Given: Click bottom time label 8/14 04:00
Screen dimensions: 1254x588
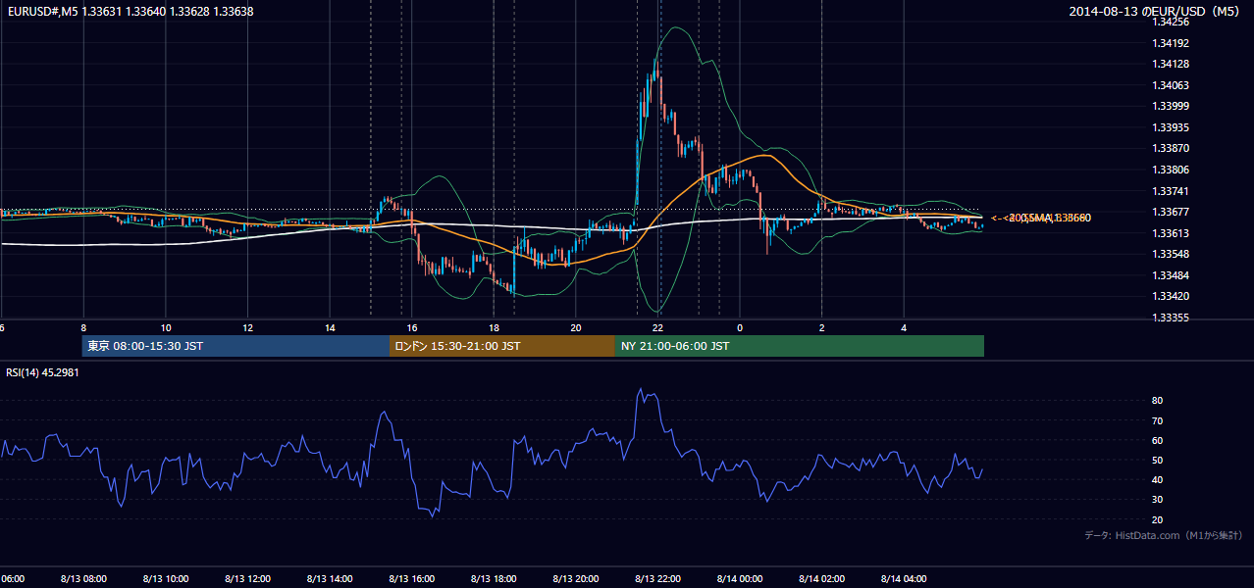Looking at the screenshot, I should (x=905, y=578).
